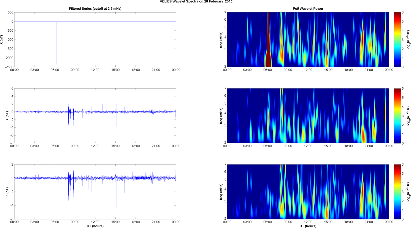Click the middle (Y) wavelet power spectrum
This screenshot has width=411, height=228.
(308, 116)
